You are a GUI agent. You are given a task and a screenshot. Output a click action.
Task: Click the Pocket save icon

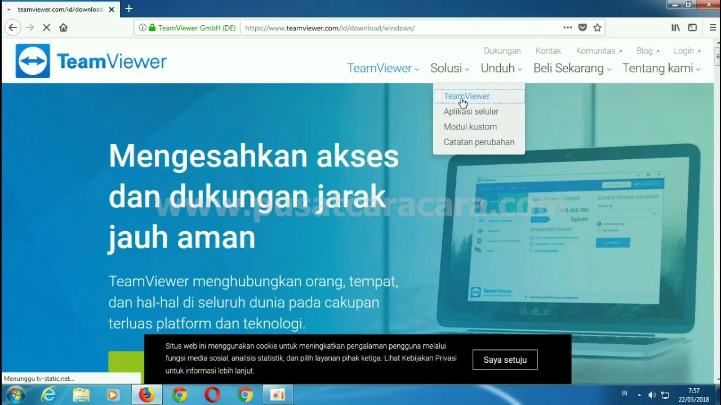click(x=582, y=28)
